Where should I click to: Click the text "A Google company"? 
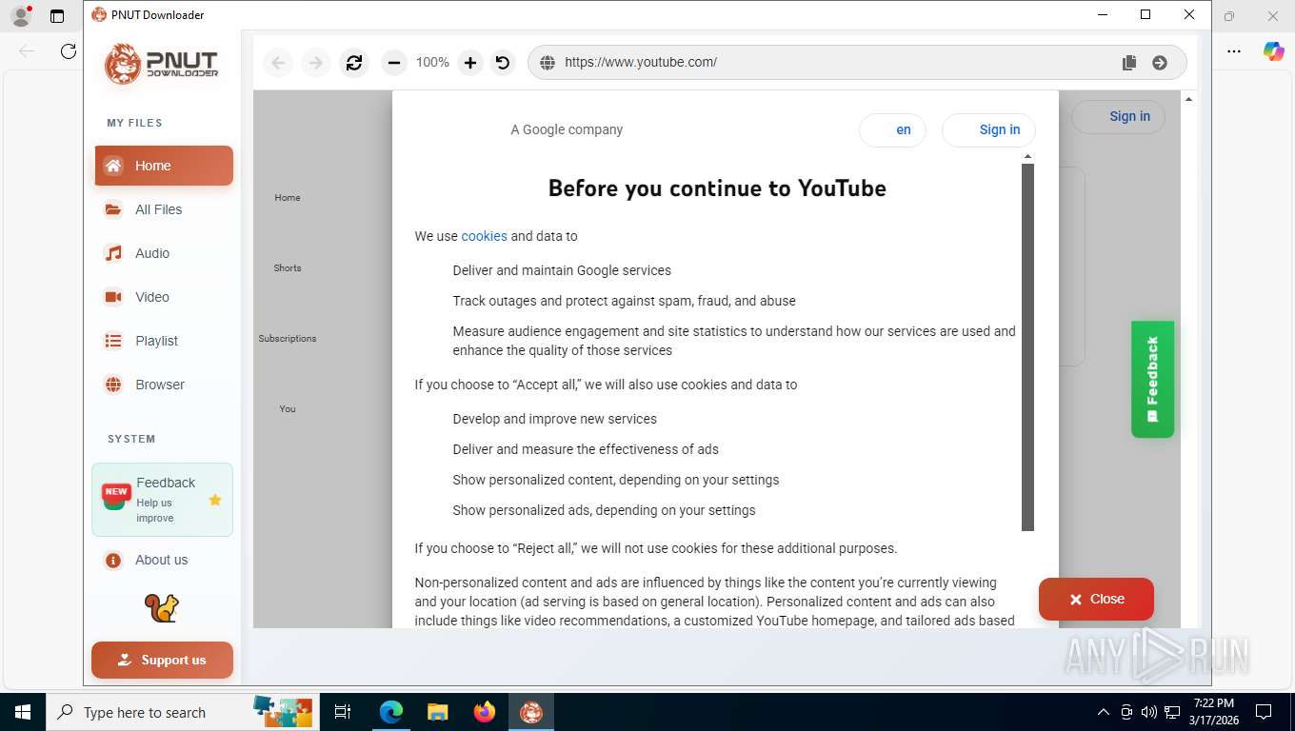567,129
